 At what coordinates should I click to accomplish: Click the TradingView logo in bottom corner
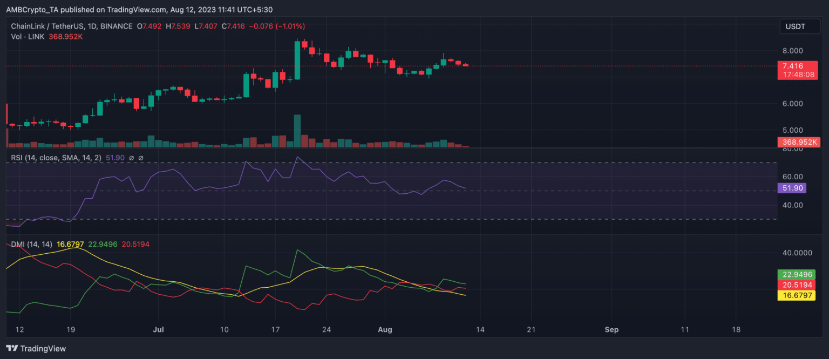pos(36,348)
